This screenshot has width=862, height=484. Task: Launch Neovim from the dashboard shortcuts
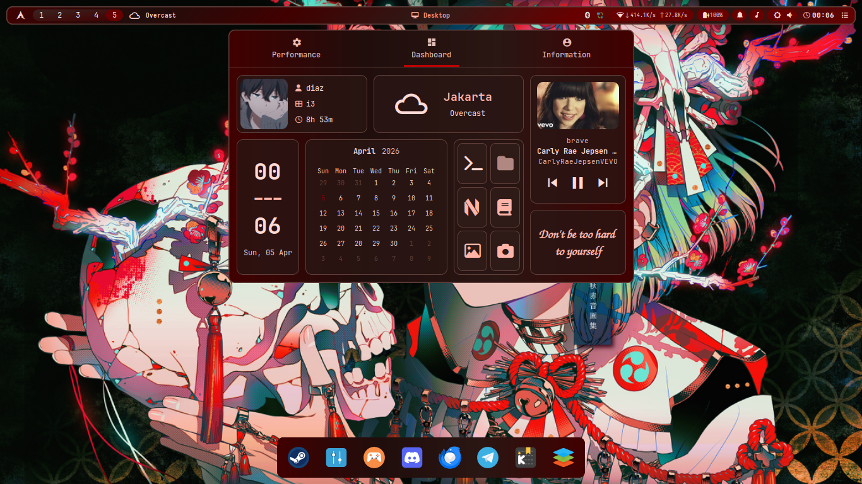pos(473,207)
